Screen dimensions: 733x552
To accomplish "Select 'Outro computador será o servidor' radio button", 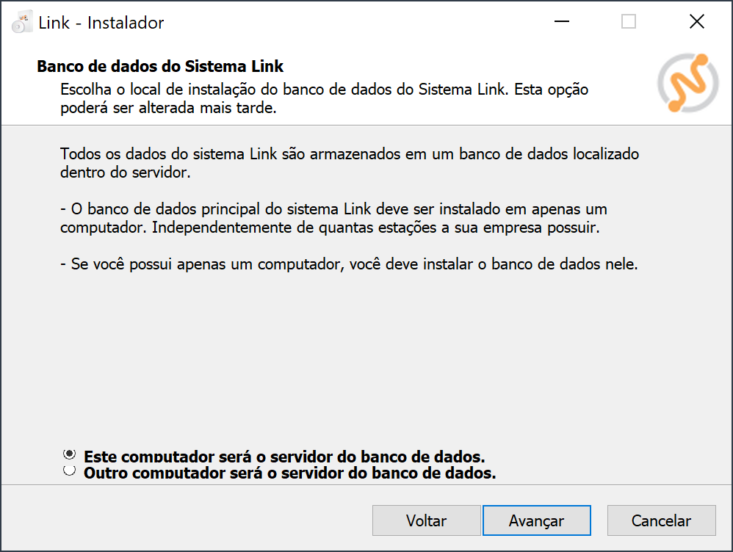I will click(x=70, y=471).
